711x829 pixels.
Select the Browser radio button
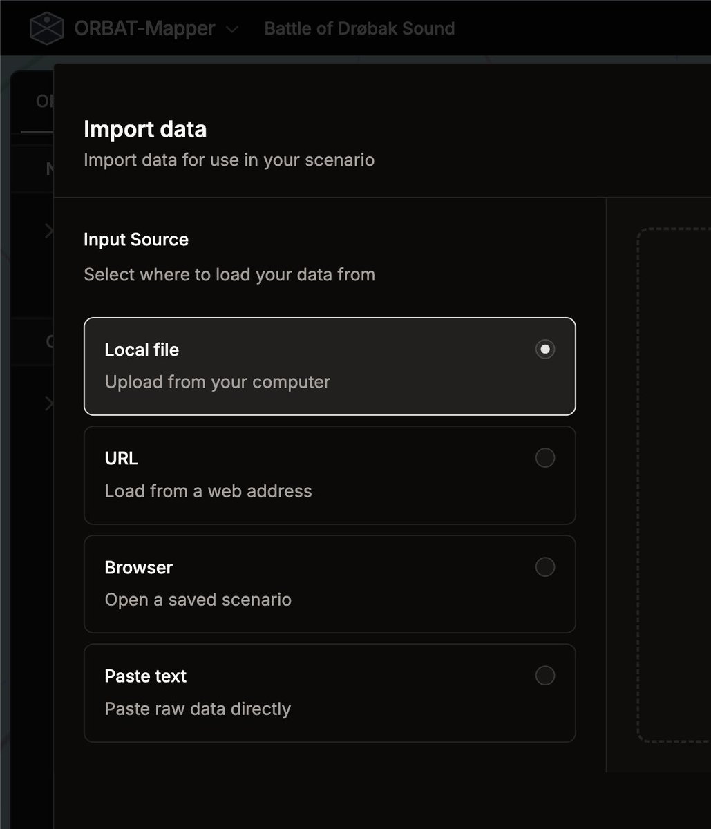coord(545,567)
